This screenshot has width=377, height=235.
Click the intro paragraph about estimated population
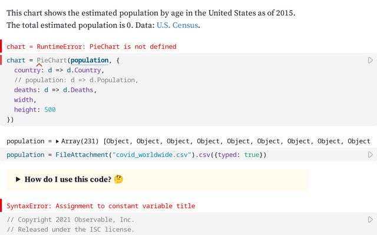click(150, 12)
